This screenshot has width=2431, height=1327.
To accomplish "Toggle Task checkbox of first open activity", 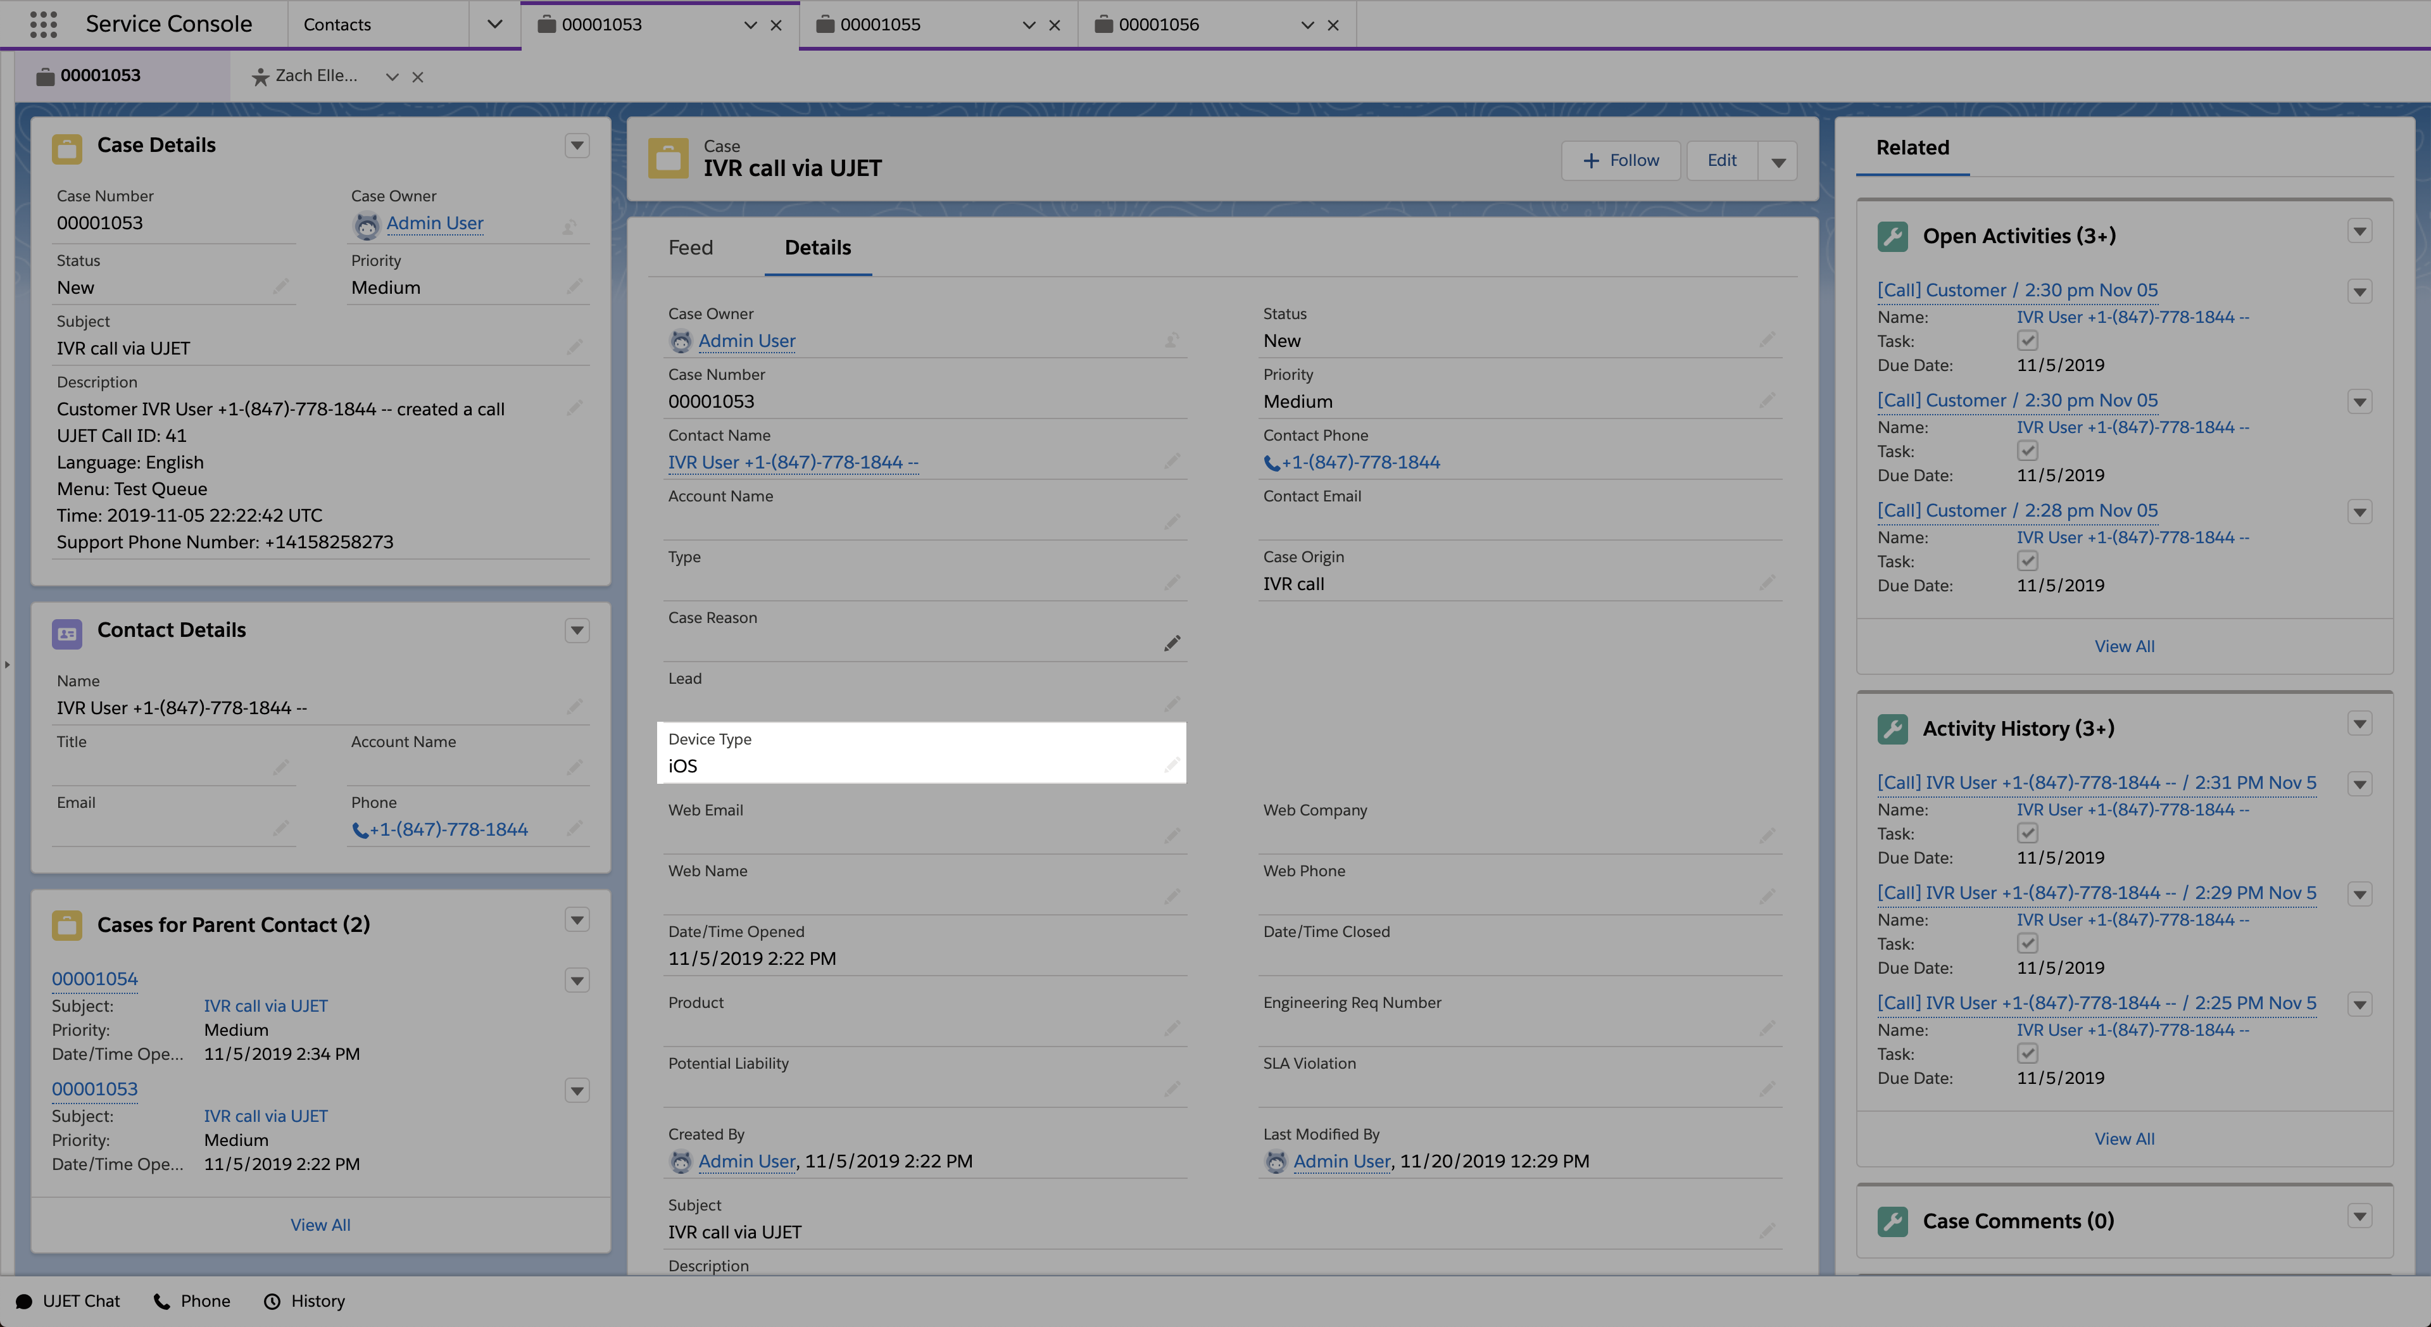I will click(x=2026, y=341).
